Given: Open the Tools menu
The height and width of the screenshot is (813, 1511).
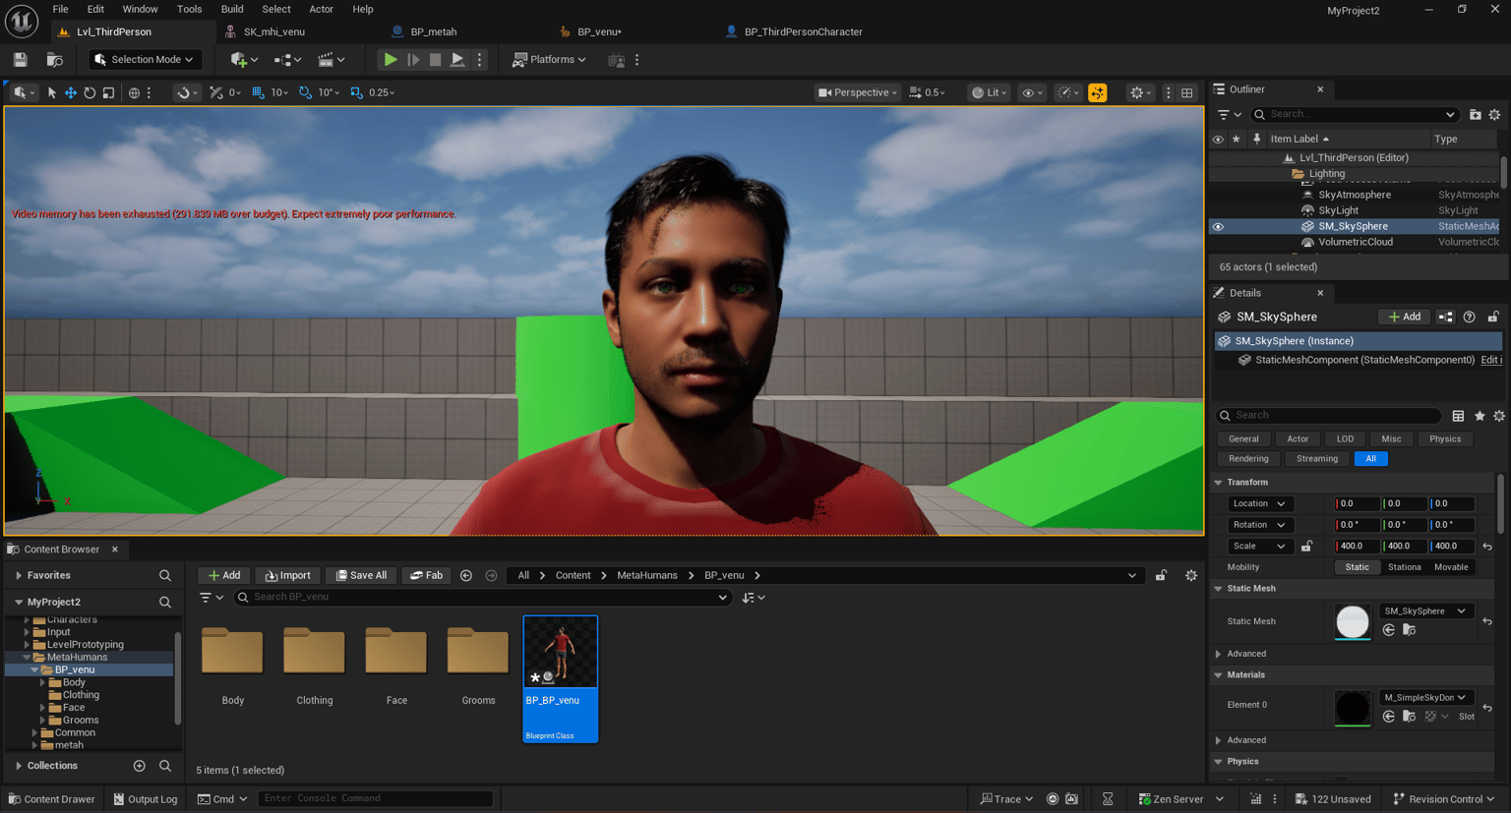Looking at the screenshot, I should (x=189, y=9).
